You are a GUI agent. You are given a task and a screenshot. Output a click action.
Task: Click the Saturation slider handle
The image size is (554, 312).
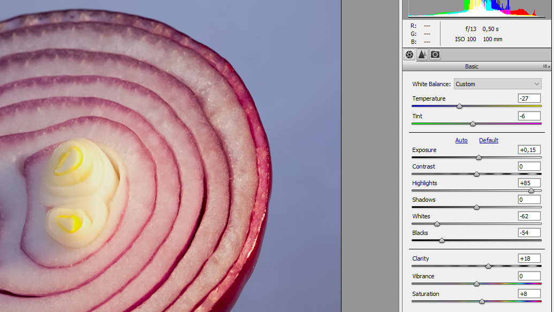pyautogui.click(x=482, y=301)
